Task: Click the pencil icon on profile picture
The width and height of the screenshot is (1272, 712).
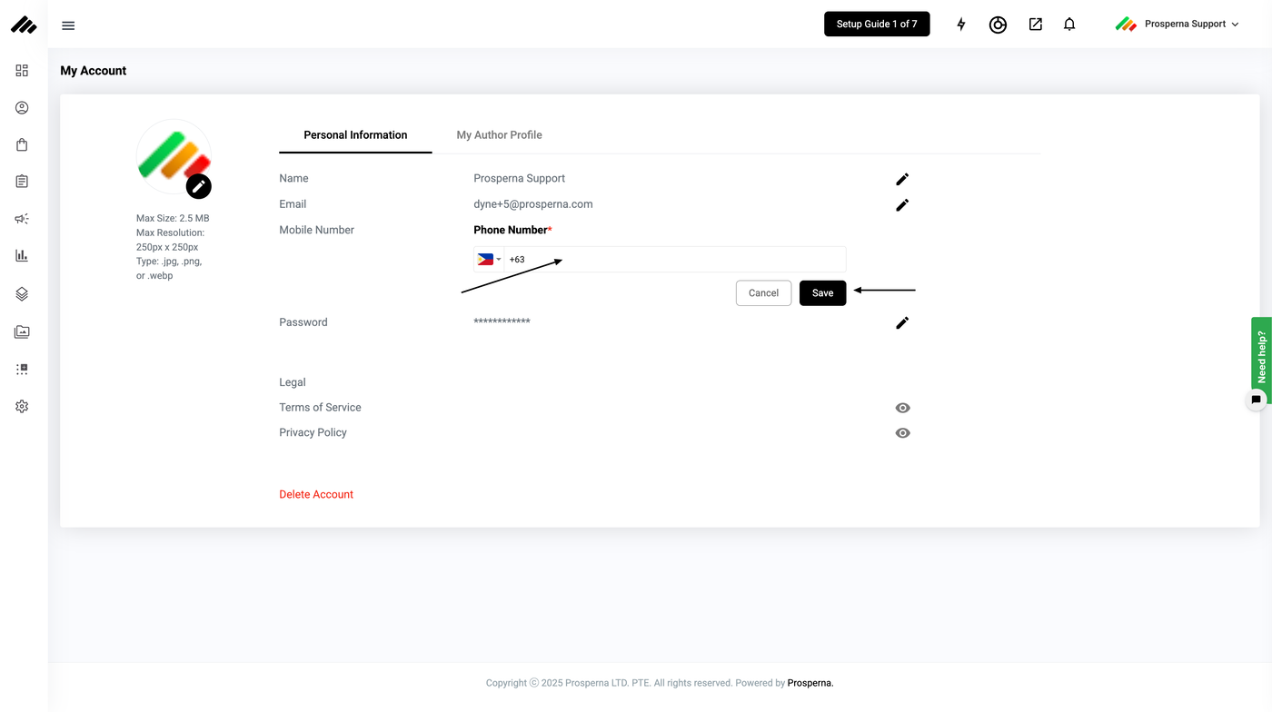Action: tap(198, 186)
